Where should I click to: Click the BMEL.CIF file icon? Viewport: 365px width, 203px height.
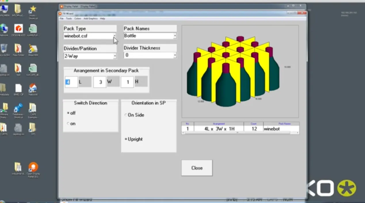click(18, 88)
